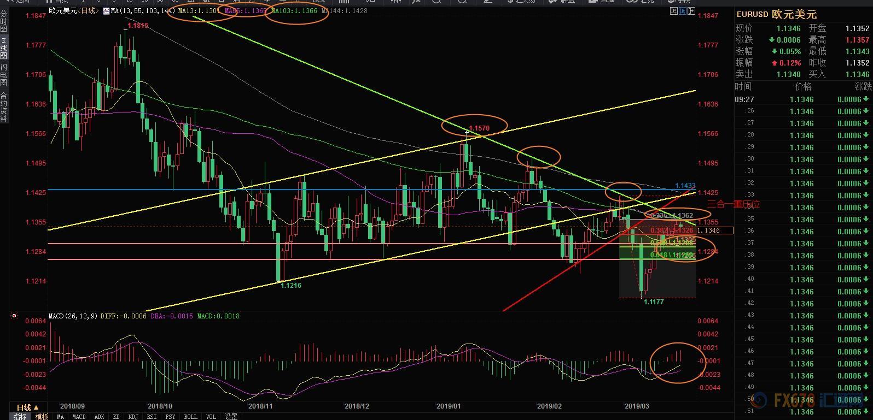Image resolution: width=873 pixels, height=420 pixels.
Task: Open the 设置 indicator settings
Action: coord(231,416)
